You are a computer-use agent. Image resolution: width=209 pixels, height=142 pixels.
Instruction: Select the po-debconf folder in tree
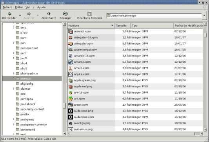(x=28, y=104)
